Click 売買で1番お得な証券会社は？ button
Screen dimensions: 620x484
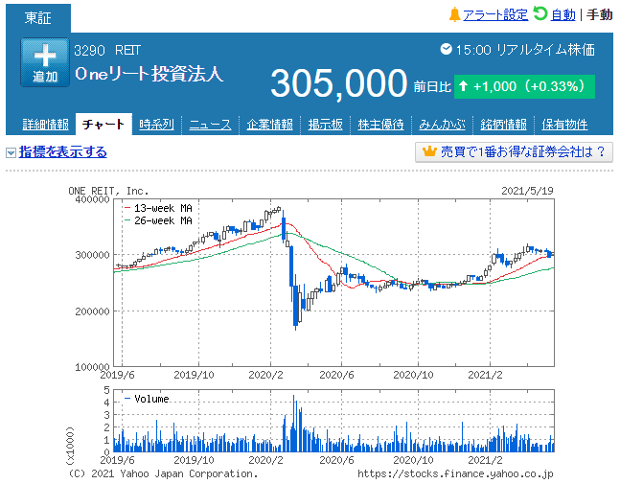(514, 151)
